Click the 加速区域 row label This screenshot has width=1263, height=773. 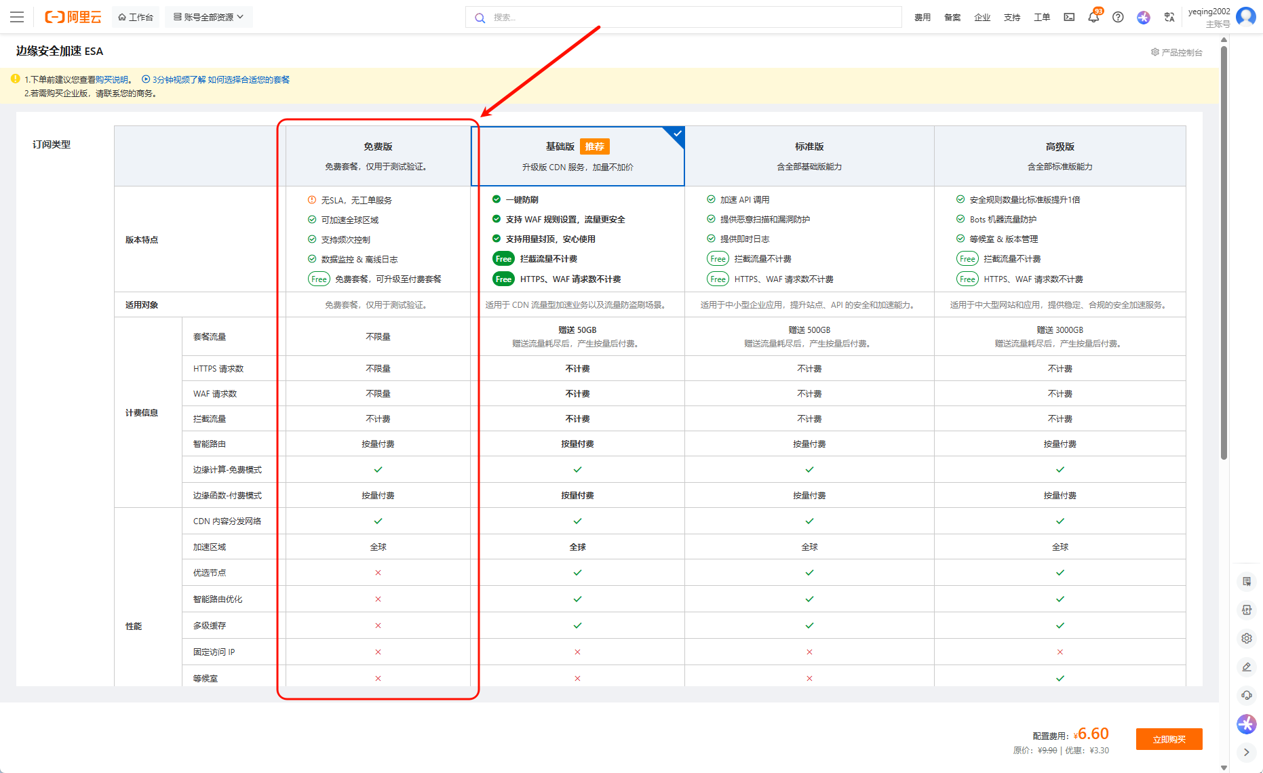pyautogui.click(x=210, y=547)
